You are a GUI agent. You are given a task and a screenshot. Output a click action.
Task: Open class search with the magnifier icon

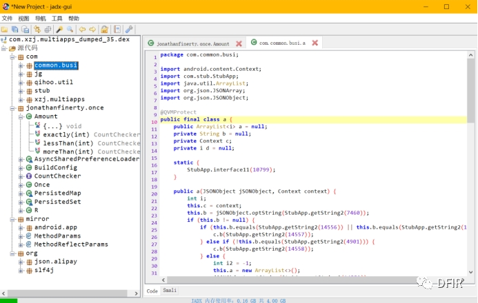pos(70,30)
